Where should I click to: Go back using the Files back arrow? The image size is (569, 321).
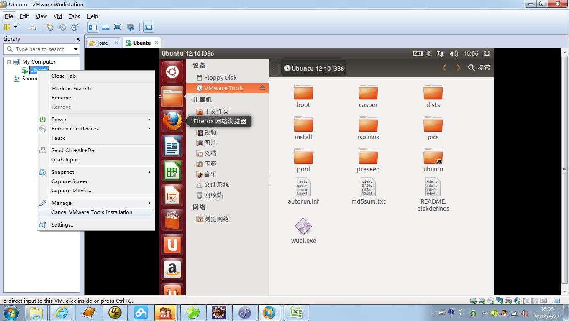[444, 67]
